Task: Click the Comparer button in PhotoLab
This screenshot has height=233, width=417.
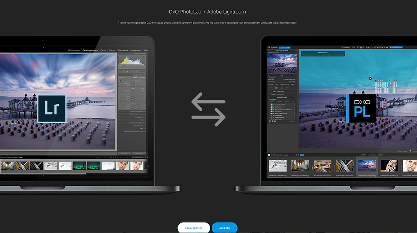Action: [345, 48]
